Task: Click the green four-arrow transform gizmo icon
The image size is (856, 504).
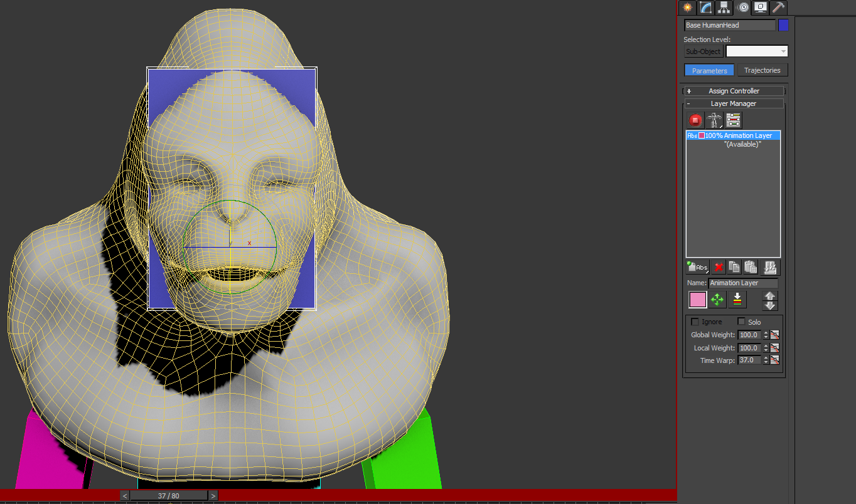Action: (x=717, y=300)
